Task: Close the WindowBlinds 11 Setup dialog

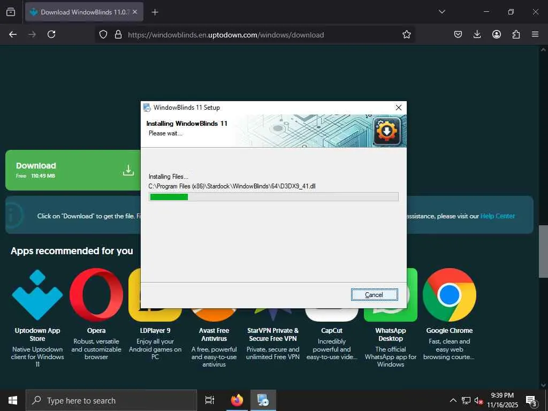Action: tap(398, 108)
